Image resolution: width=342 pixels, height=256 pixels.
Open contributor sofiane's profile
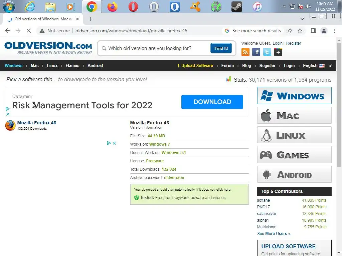263,200
